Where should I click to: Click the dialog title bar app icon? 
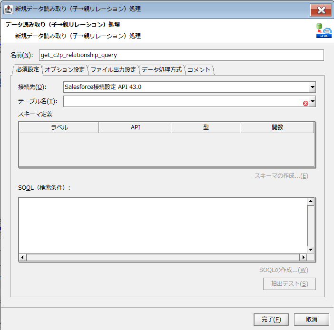(x=8, y=9)
